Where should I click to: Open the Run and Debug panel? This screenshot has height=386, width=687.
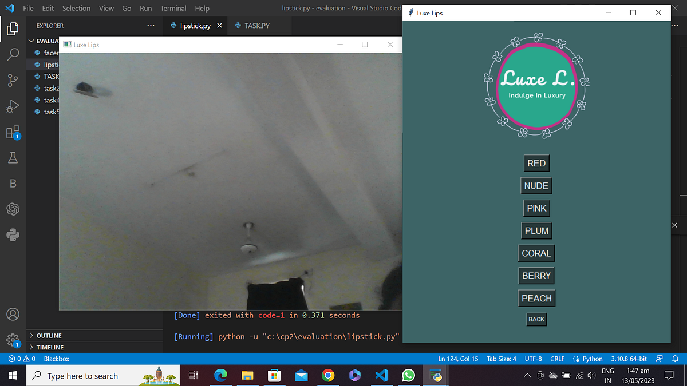click(x=13, y=106)
